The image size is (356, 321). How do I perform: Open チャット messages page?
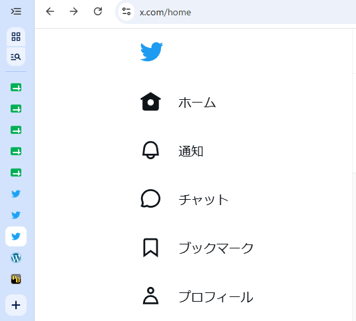[204, 200]
